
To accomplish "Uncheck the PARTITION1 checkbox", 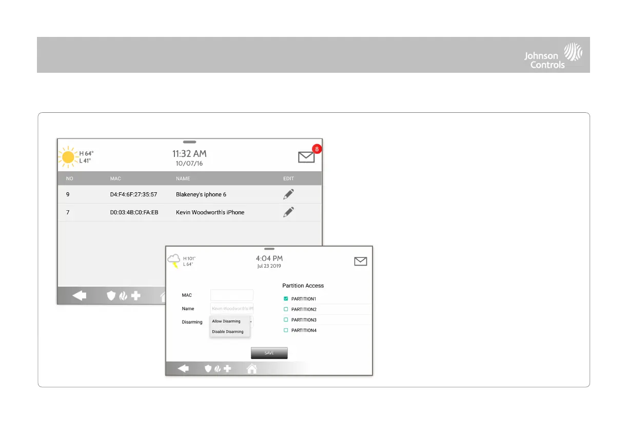I will tap(286, 298).
